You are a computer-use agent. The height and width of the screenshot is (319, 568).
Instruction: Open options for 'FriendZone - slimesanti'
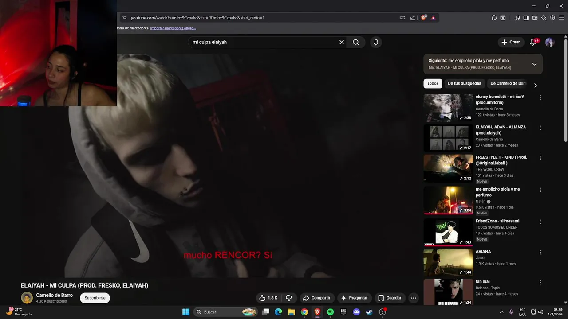tap(540, 222)
